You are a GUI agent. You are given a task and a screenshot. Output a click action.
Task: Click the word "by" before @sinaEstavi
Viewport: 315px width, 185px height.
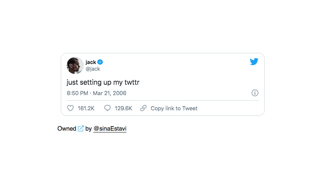[88, 129]
